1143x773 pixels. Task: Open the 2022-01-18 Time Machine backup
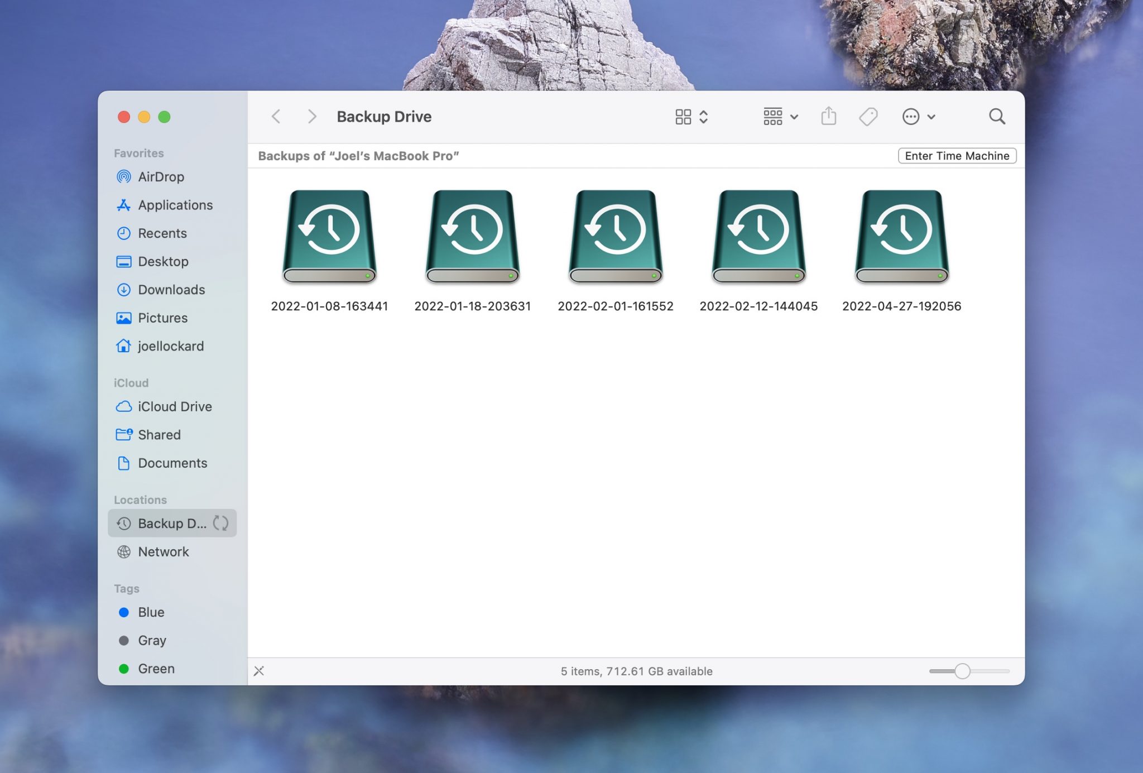[x=473, y=237]
